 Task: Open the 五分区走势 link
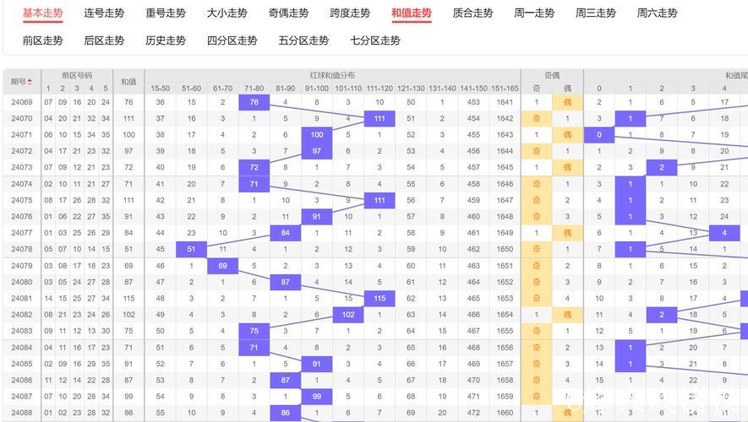[304, 41]
